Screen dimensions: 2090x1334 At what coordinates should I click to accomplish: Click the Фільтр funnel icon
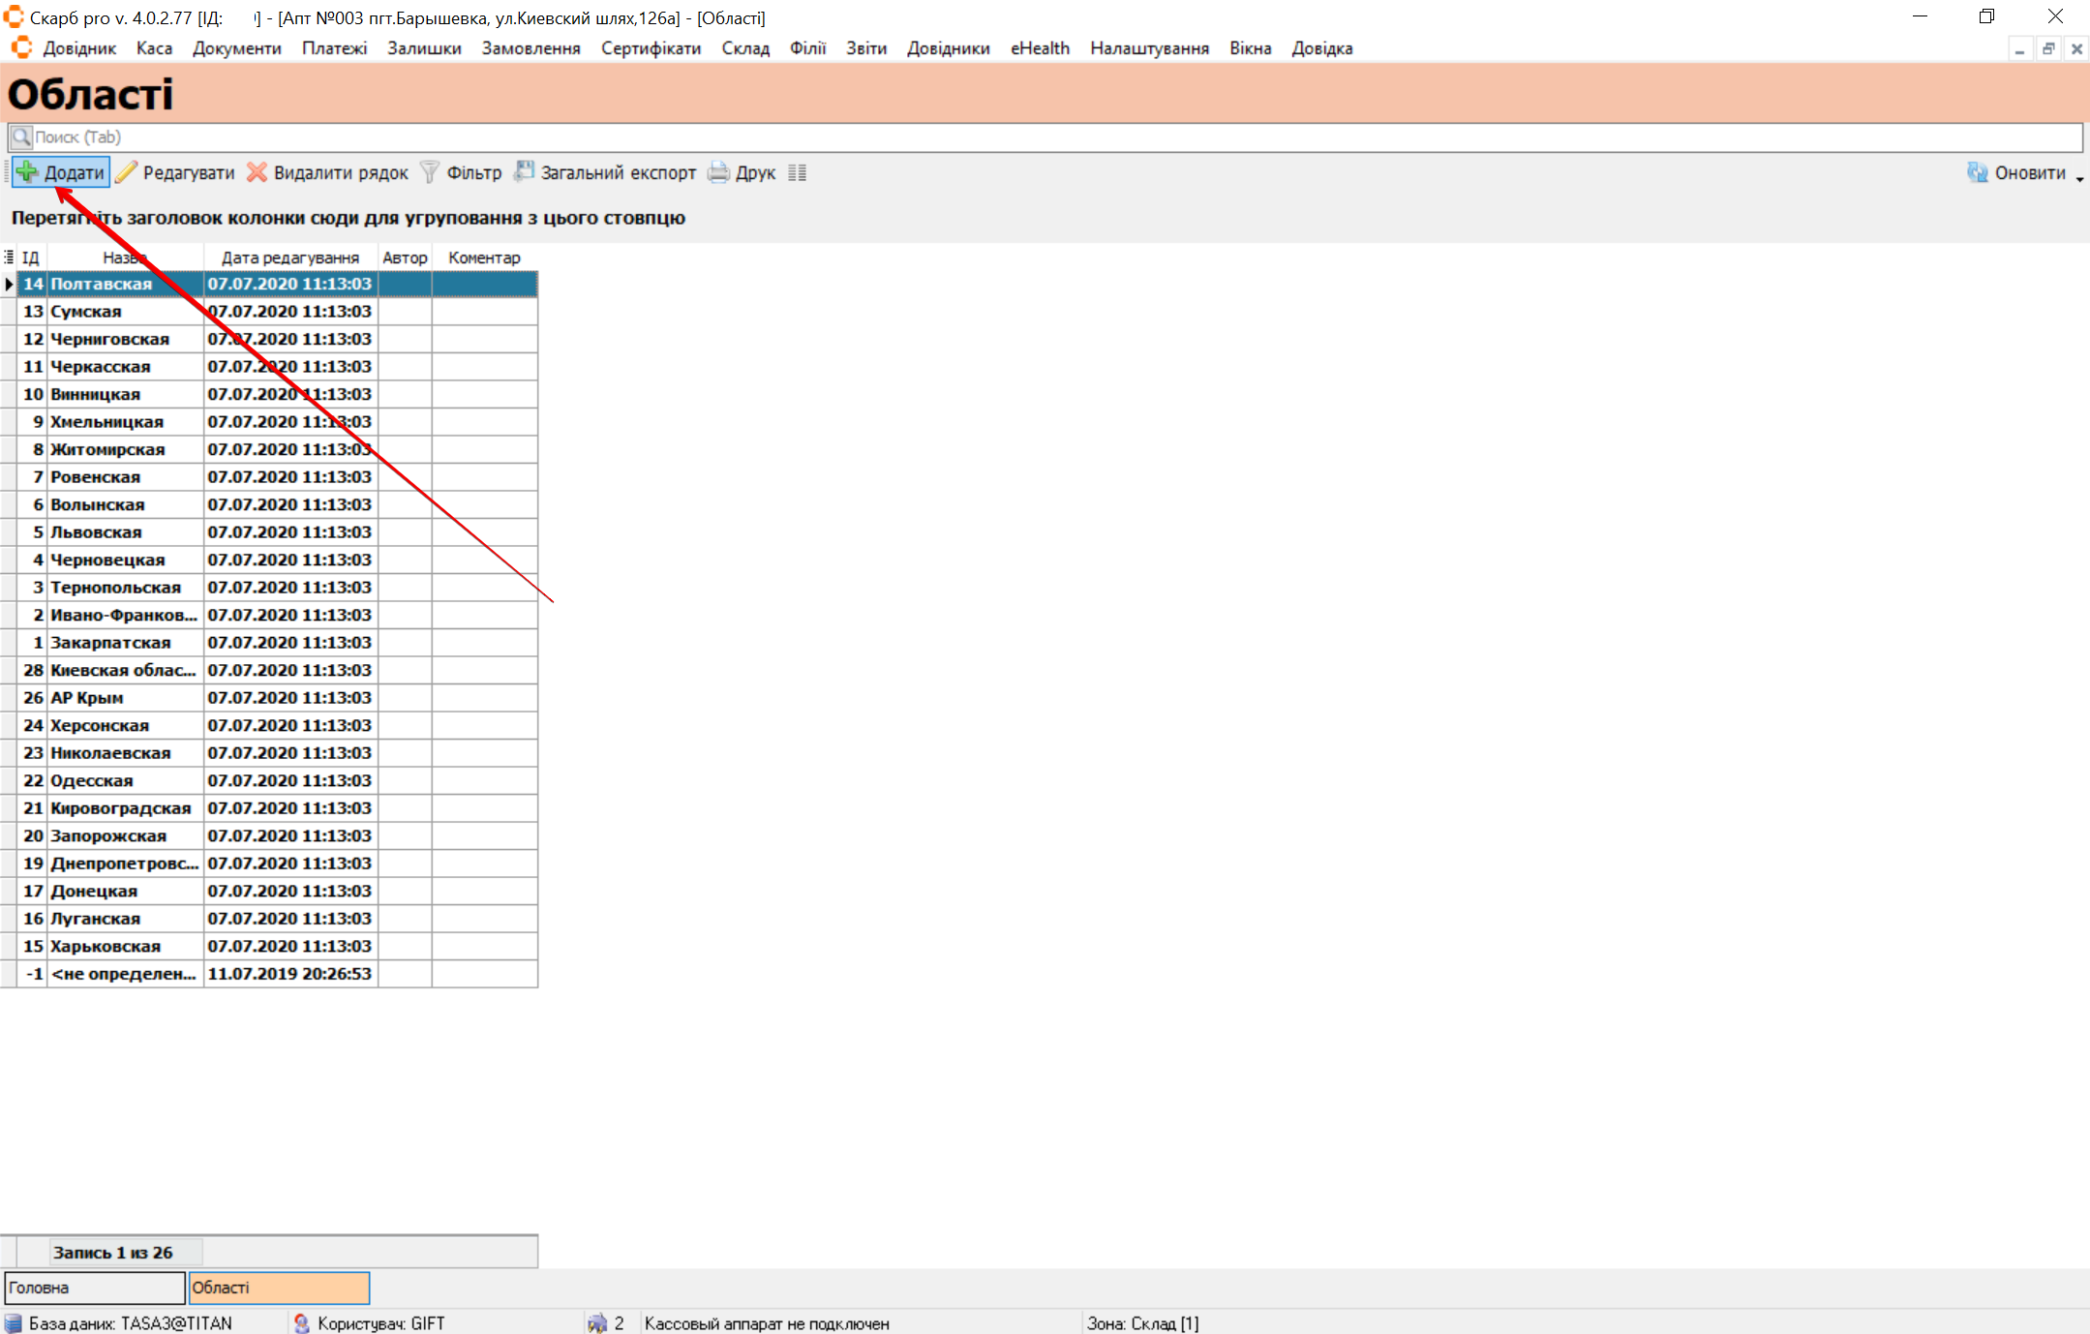(430, 172)
